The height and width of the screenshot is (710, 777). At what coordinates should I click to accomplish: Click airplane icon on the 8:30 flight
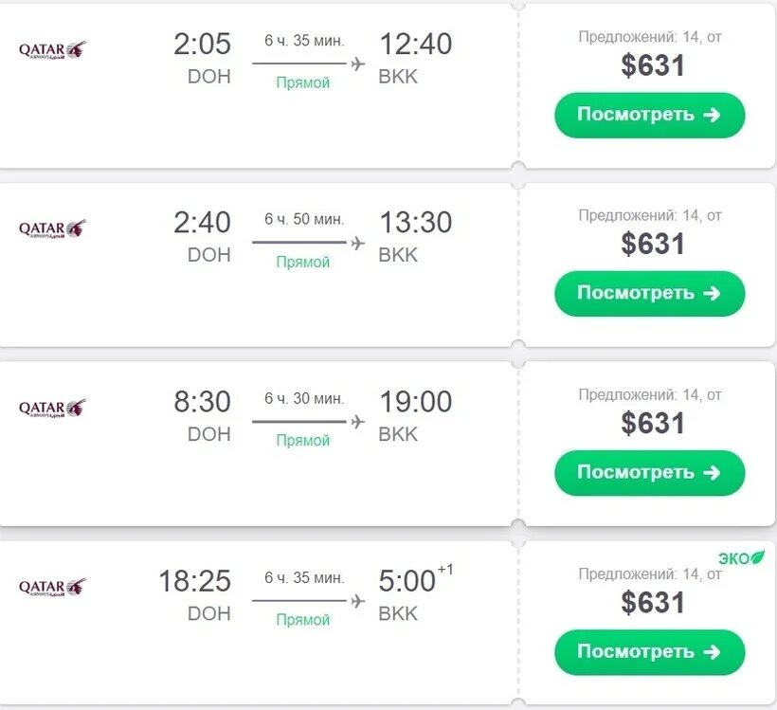click(357, 422)
